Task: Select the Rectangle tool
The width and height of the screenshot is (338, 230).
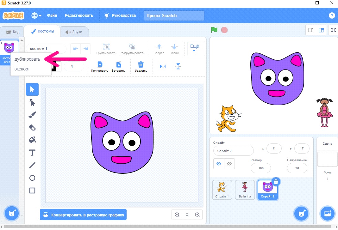Action: click(x=32, y=191)
